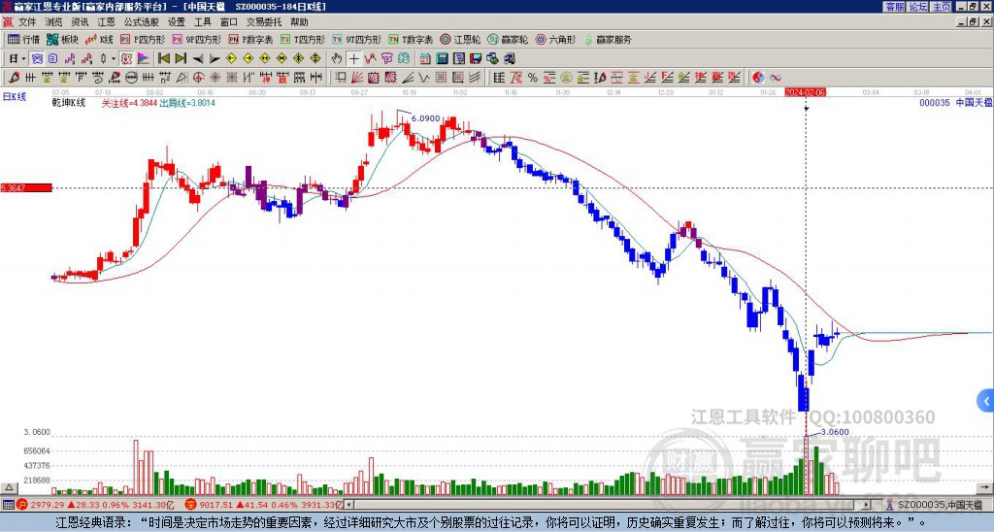
Task: Jump to last bar with green right-end arrow
Action: coord(181,59)
